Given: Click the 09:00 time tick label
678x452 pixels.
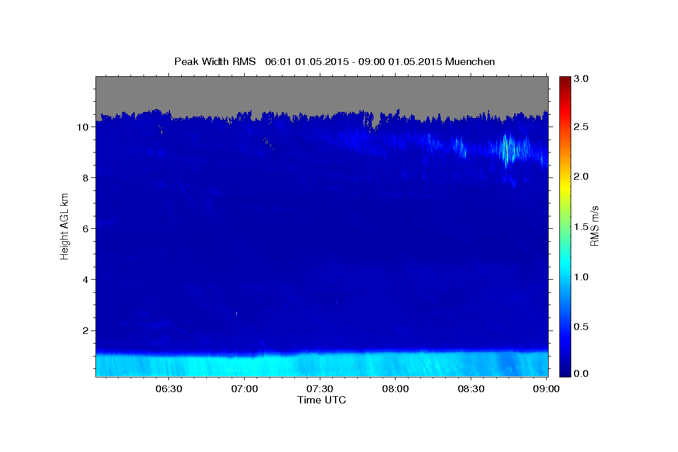Looking at the screenshot, I should click(546, 389).
